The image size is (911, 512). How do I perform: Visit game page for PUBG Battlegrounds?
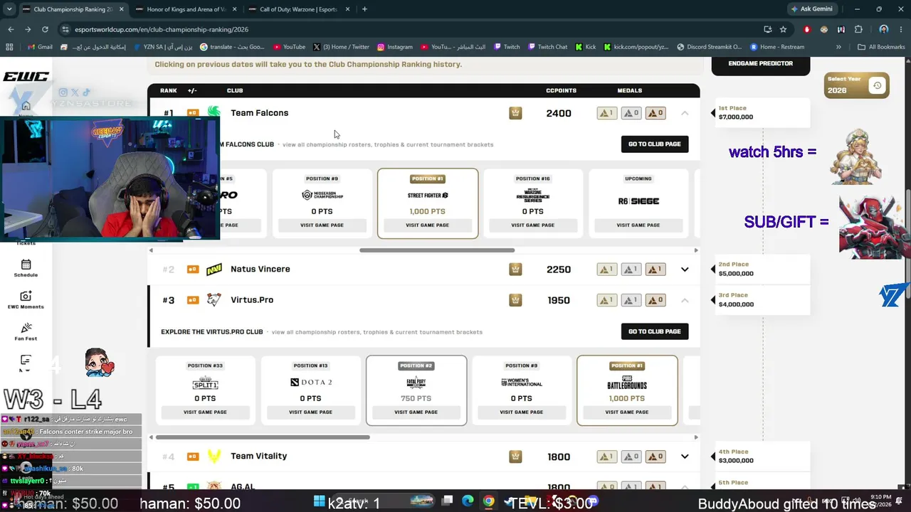click(627, 412)
